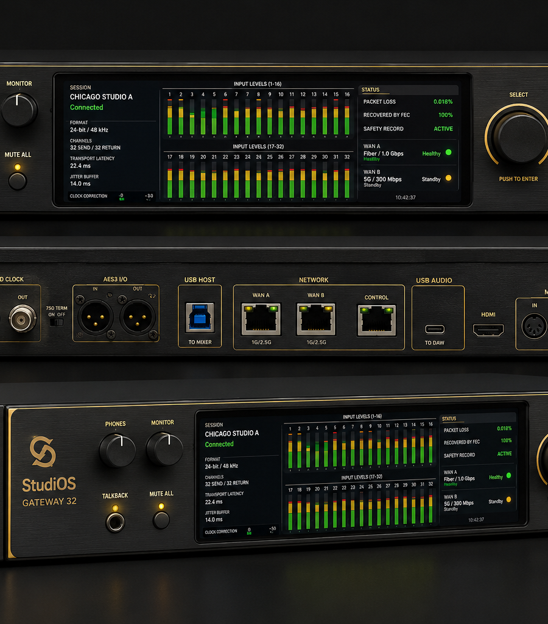Screen dimensions: 548x624
Task: Click amber Standby dot on the StudiOS-logo panel display
Action: 508,500
